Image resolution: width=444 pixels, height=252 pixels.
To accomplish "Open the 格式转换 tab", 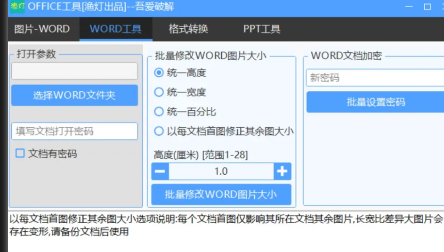I will (188, 29).
